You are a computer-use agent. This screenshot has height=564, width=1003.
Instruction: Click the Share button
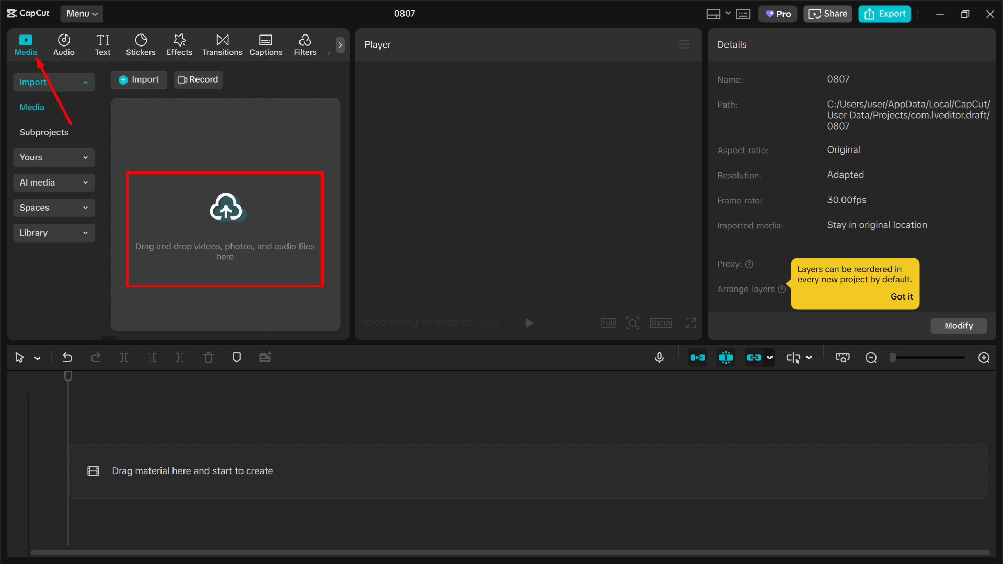(x=828, y=14)
